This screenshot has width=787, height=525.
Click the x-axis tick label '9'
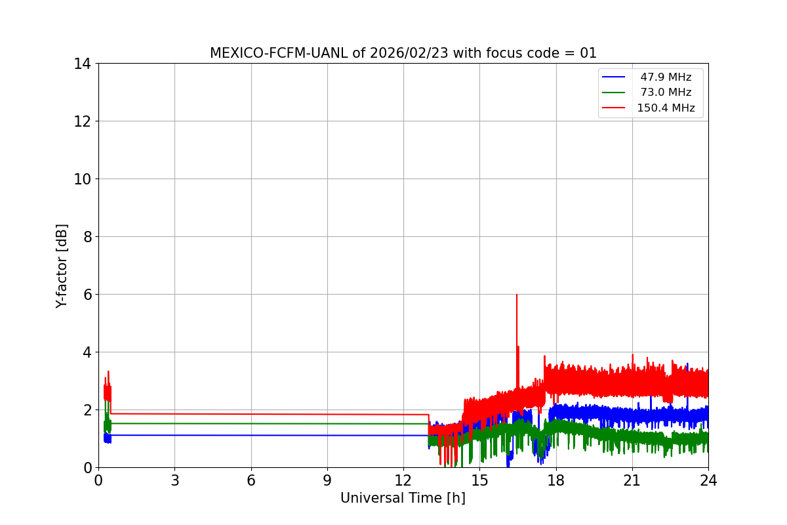point(327,480)
